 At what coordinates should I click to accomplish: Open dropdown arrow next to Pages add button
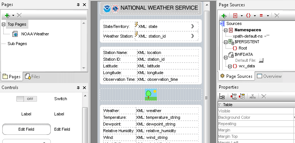(x=13, y=15)
